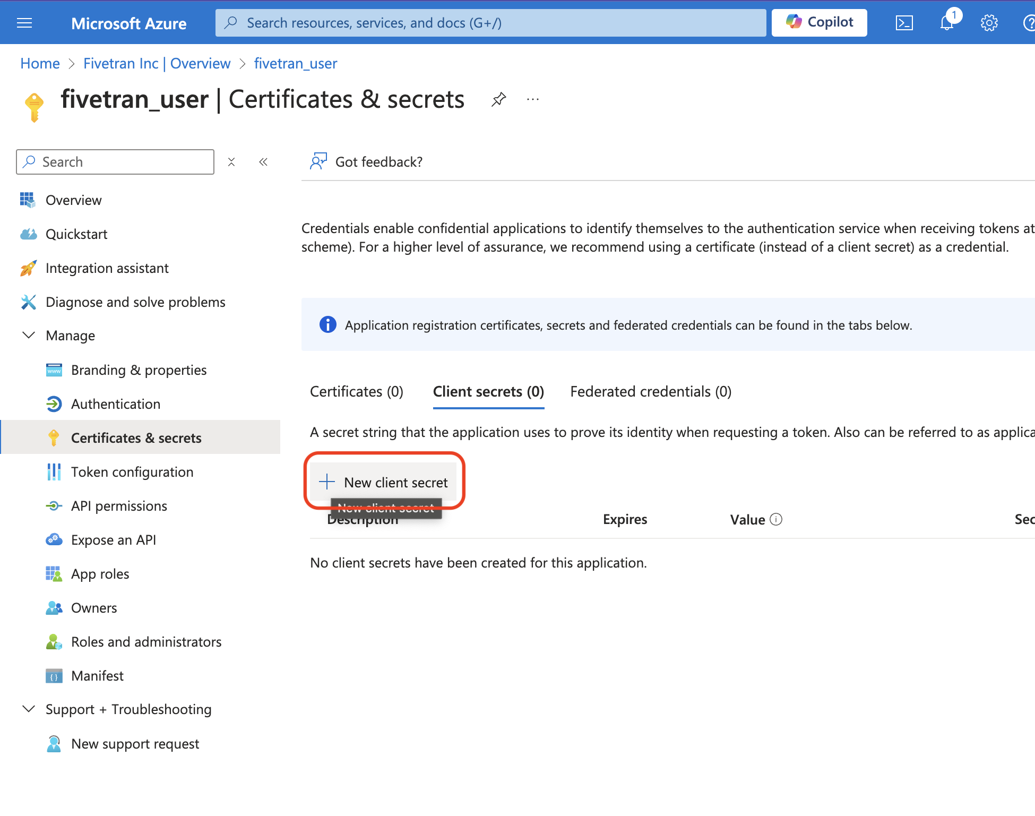Image resolution: width=1035 pixels, height=816 pixels.
Task: Click the Branding & properties icon
Action: point(54,370)
